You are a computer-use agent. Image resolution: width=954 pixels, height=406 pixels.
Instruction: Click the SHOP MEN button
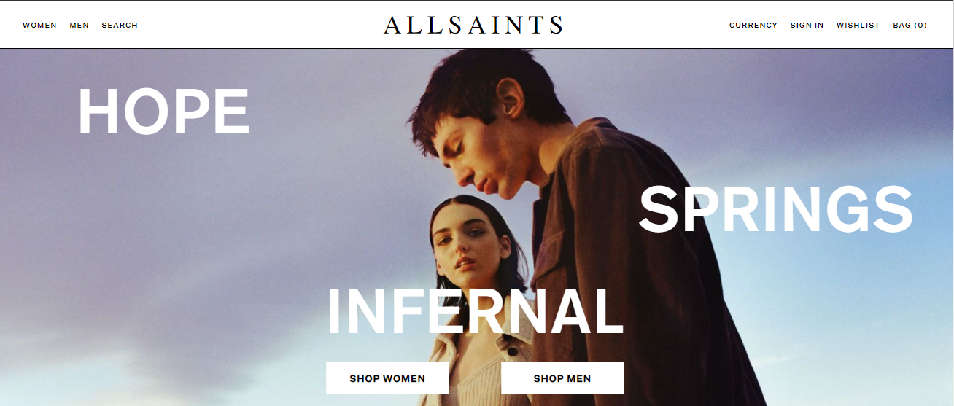tap(562, 378)
